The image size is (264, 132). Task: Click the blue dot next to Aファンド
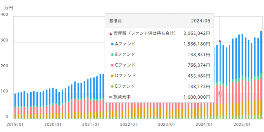pyautogui.click(x=112, y=44)
